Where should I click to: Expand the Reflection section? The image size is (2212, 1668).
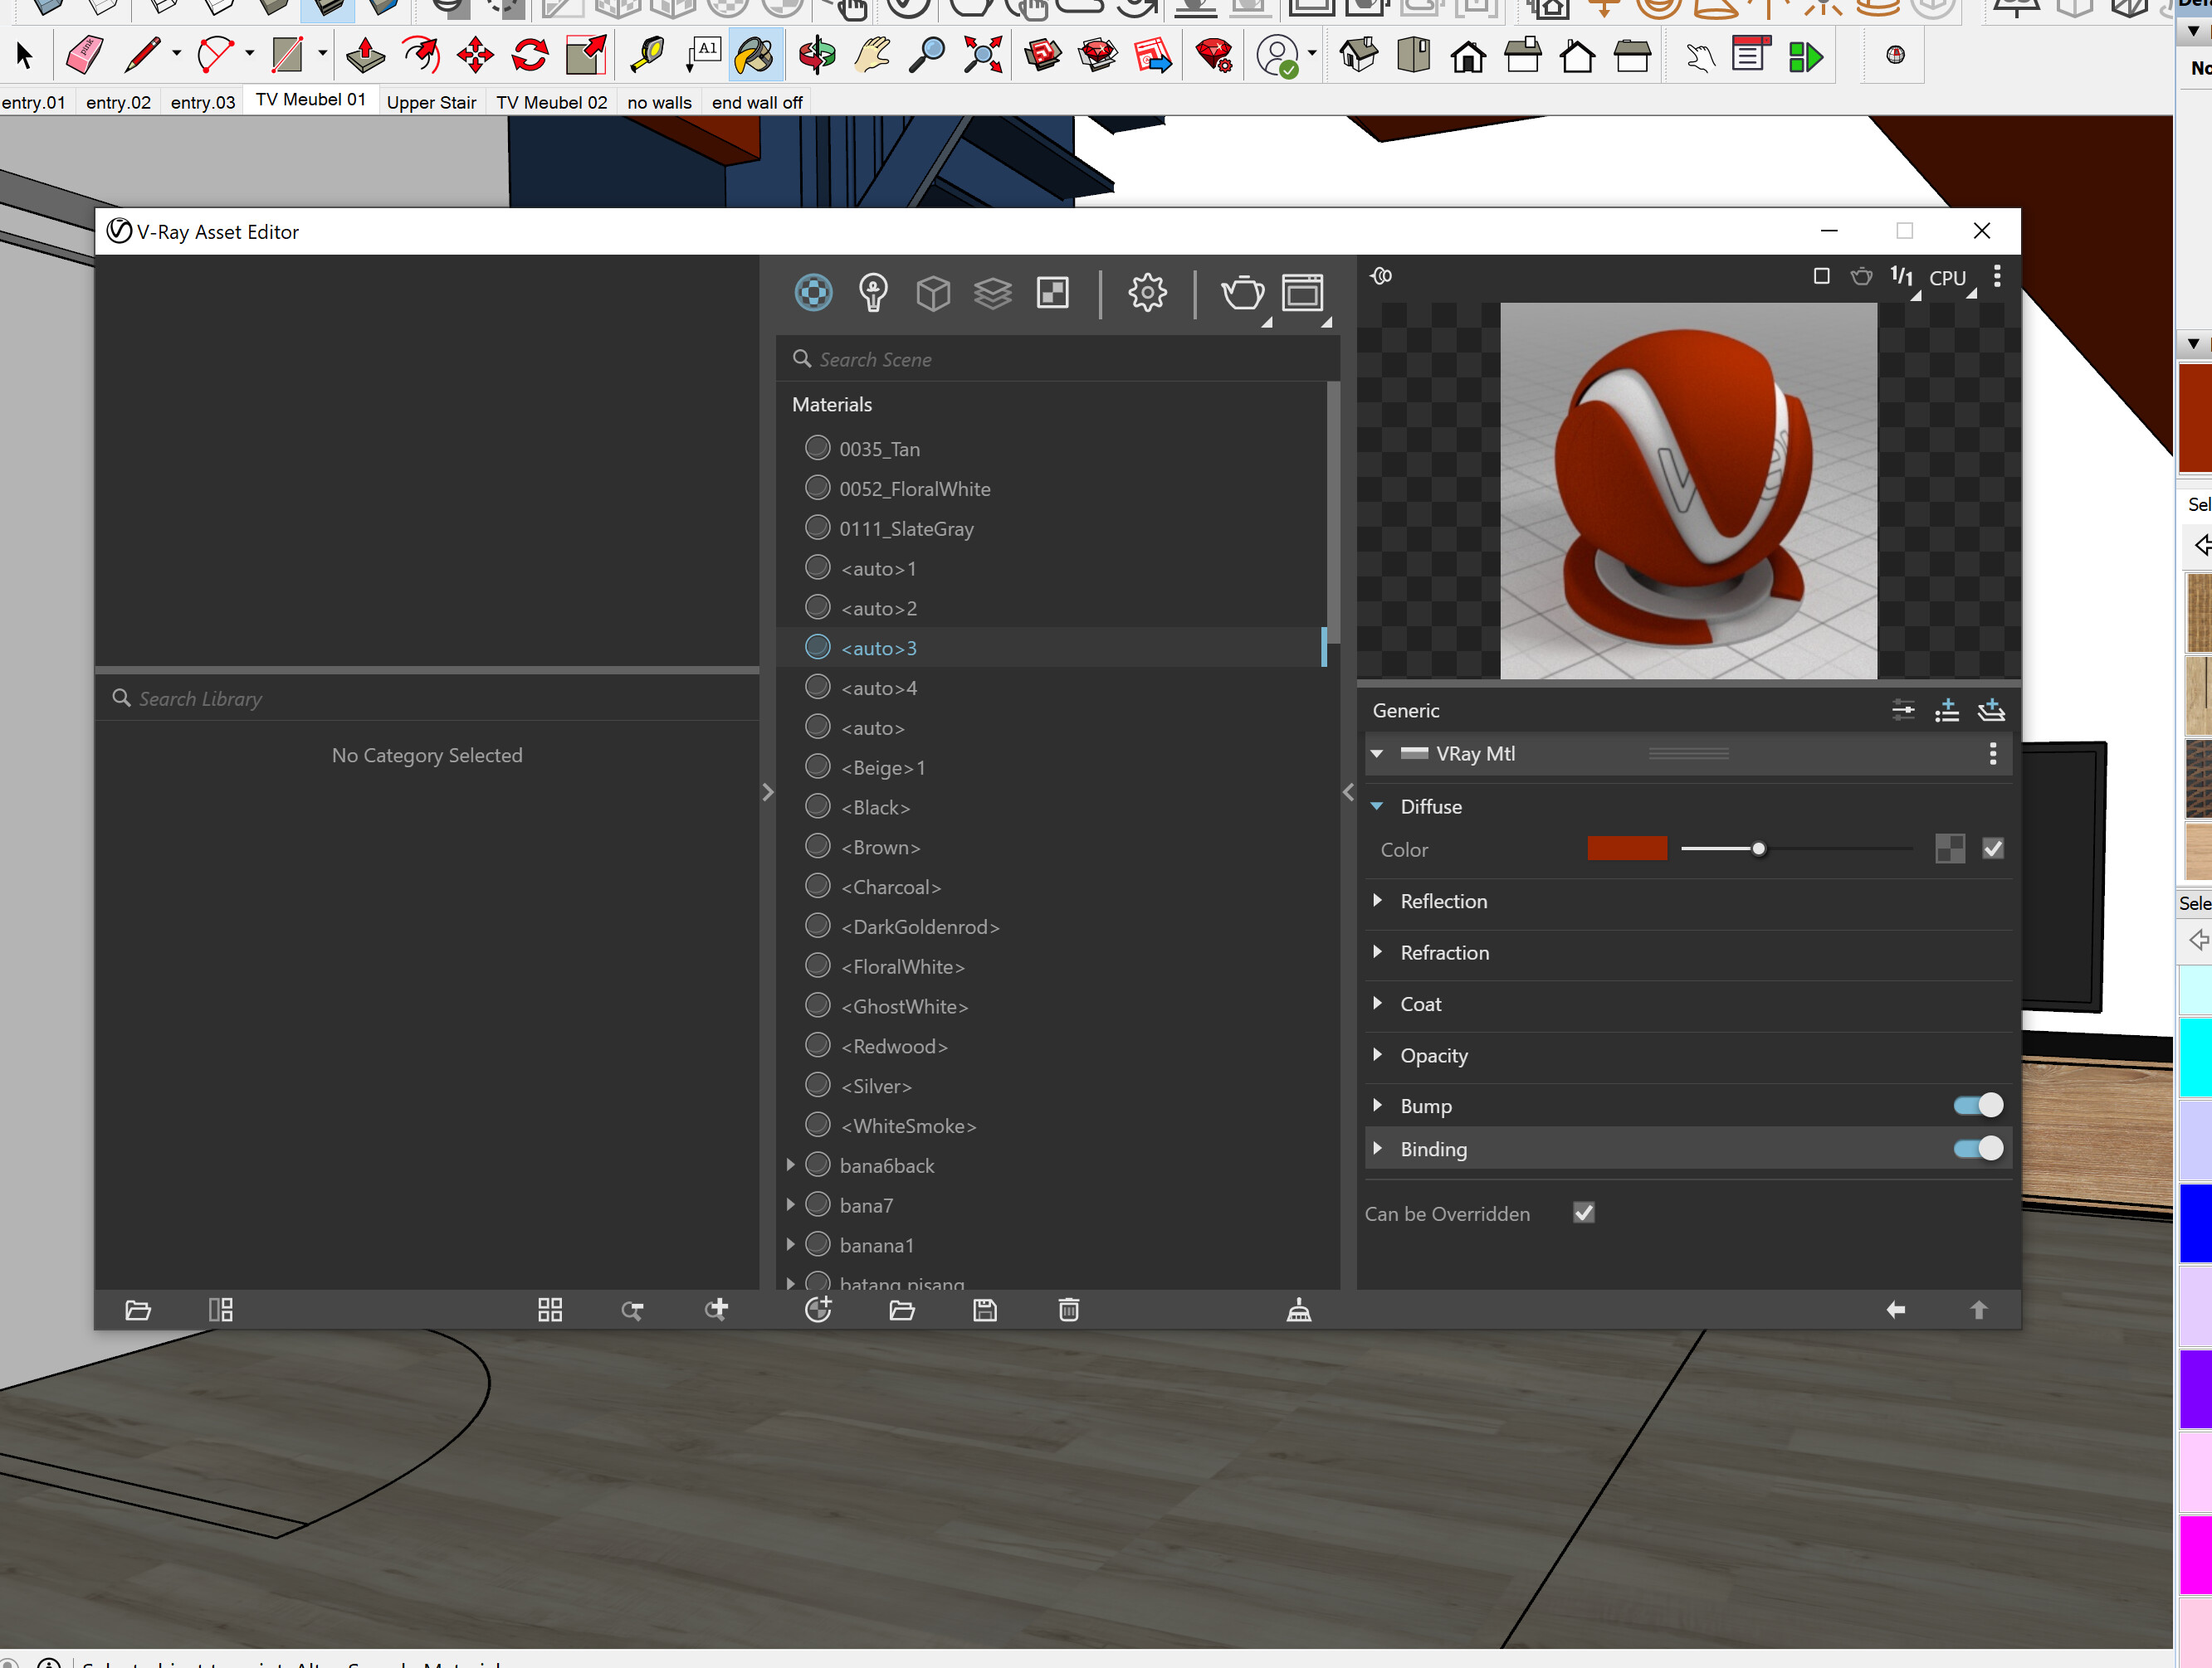pyautogui.click(x=1377, y=901)
